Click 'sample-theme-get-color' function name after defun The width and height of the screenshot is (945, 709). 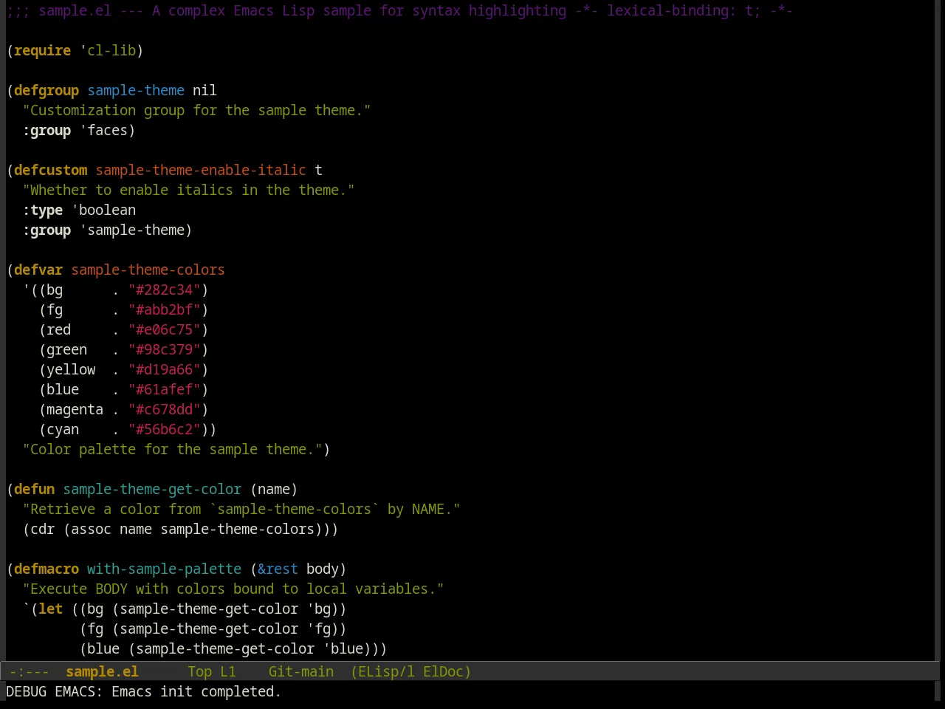pyautogui.click(x=152, y=489)
